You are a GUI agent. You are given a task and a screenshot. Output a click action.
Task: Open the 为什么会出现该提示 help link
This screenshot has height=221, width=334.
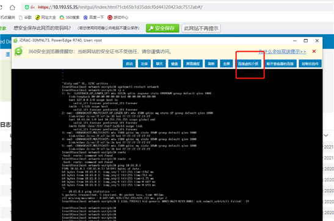point(282,52)
